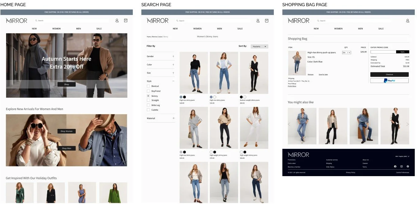
Task: Collapse the Style filter section
Action: (x=173, y=81)
